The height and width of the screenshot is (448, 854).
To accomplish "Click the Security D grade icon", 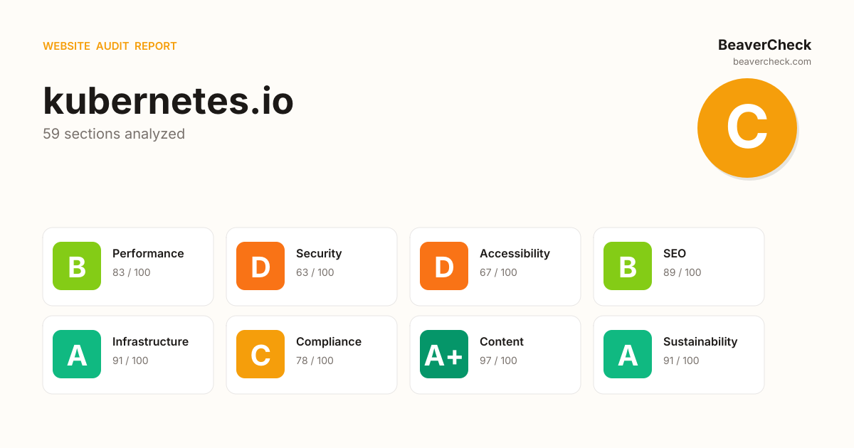I will [x=260, y=266].
